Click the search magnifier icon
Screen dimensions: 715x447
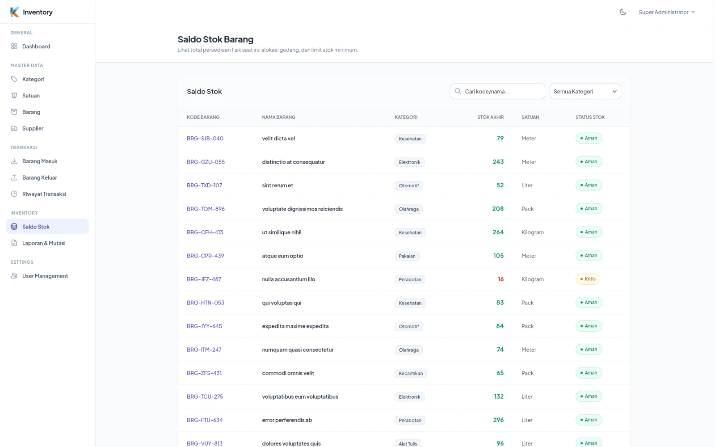pos(458,92)
